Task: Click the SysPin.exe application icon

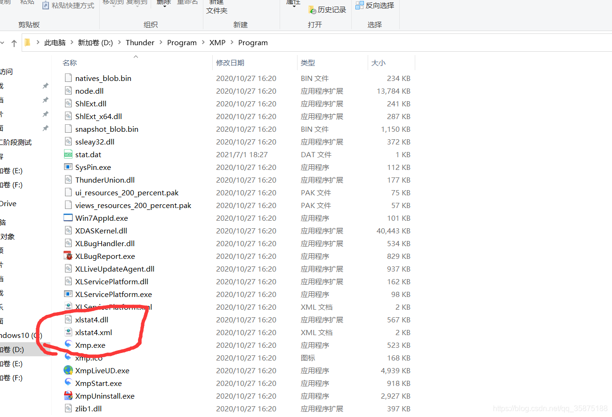Action: [x=68, y=167]
